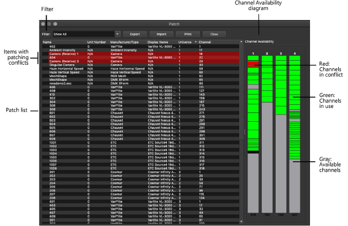Image resolution: width=348 pixels, height=226 pixels.
Task: Select the conflicting Camera (Relative) 3 row
Action: 141,61
